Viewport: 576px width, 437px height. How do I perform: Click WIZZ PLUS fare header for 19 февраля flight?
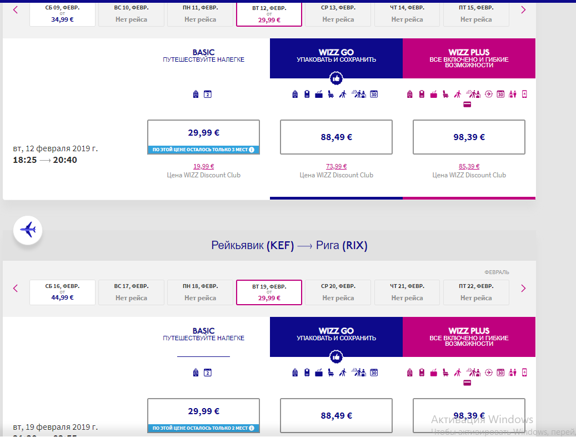pyautogui.click(x=469, y=336)
